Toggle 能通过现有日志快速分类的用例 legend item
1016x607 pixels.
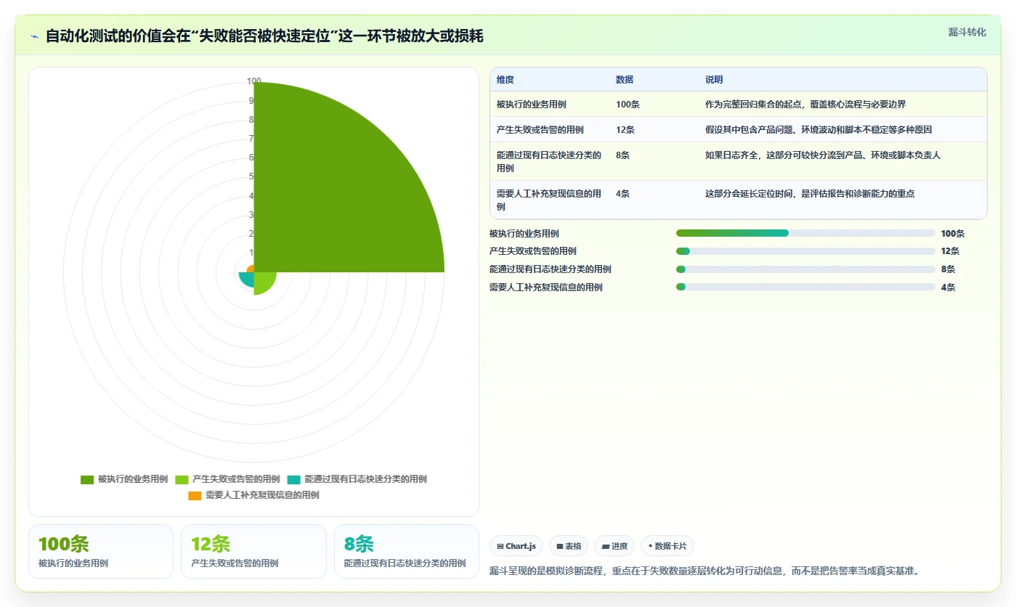[357, 479]
